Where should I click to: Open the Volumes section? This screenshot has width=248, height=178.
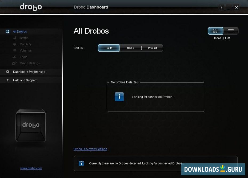coord(26,51)
